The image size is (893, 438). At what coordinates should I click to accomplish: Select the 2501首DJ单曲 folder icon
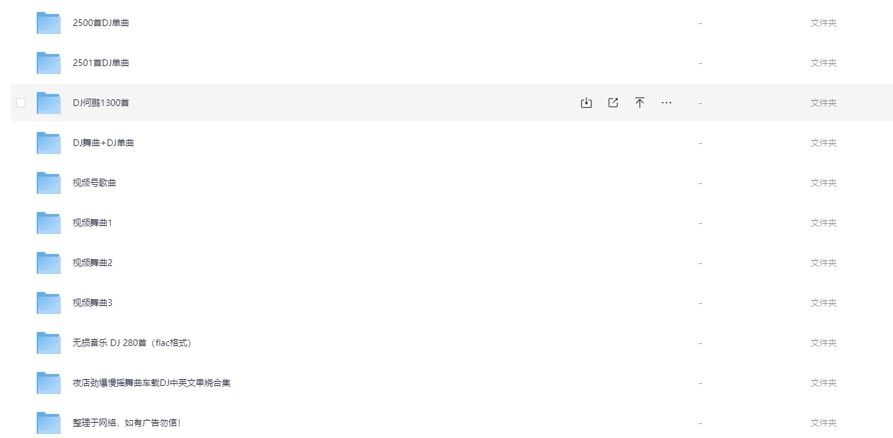49,63
